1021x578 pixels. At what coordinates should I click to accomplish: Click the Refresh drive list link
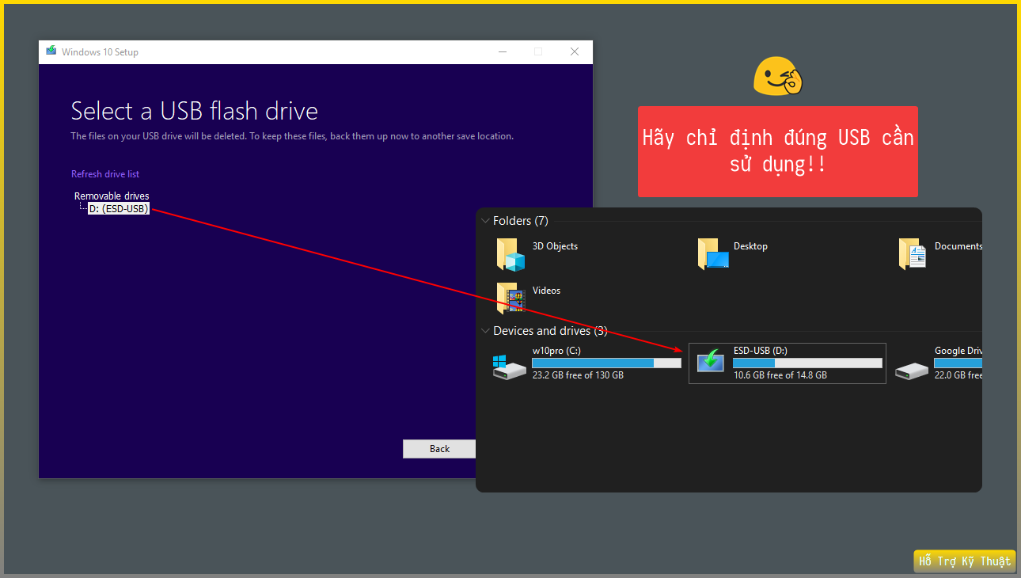(x=105, y=174)
